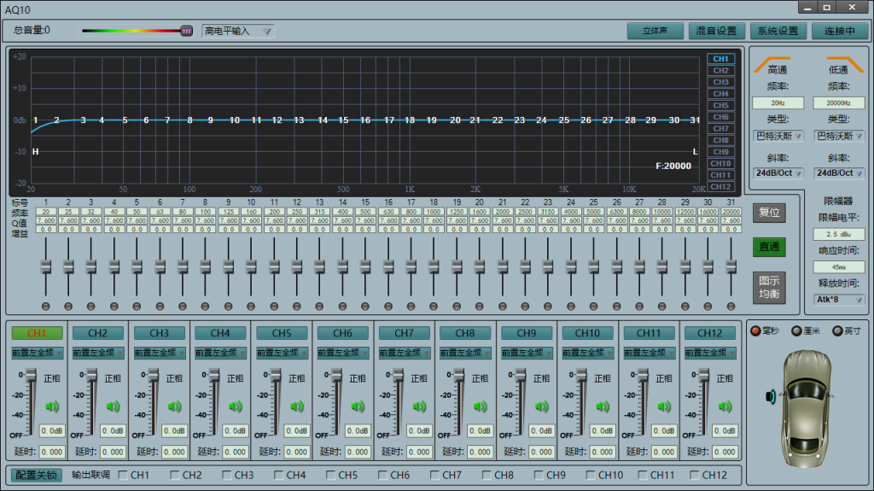Mute CH11 output with the speaker icon
Viewport: 874px width, 491px height.
pyautogui.click(x=664, y=406)
